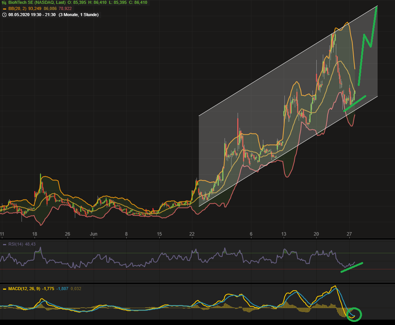Click the x-axis date label 15
The height and width of the screenshot is (325, 395).
click(159, 234)
